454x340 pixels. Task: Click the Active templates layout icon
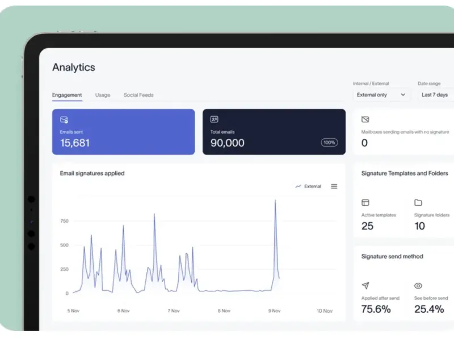365,202
